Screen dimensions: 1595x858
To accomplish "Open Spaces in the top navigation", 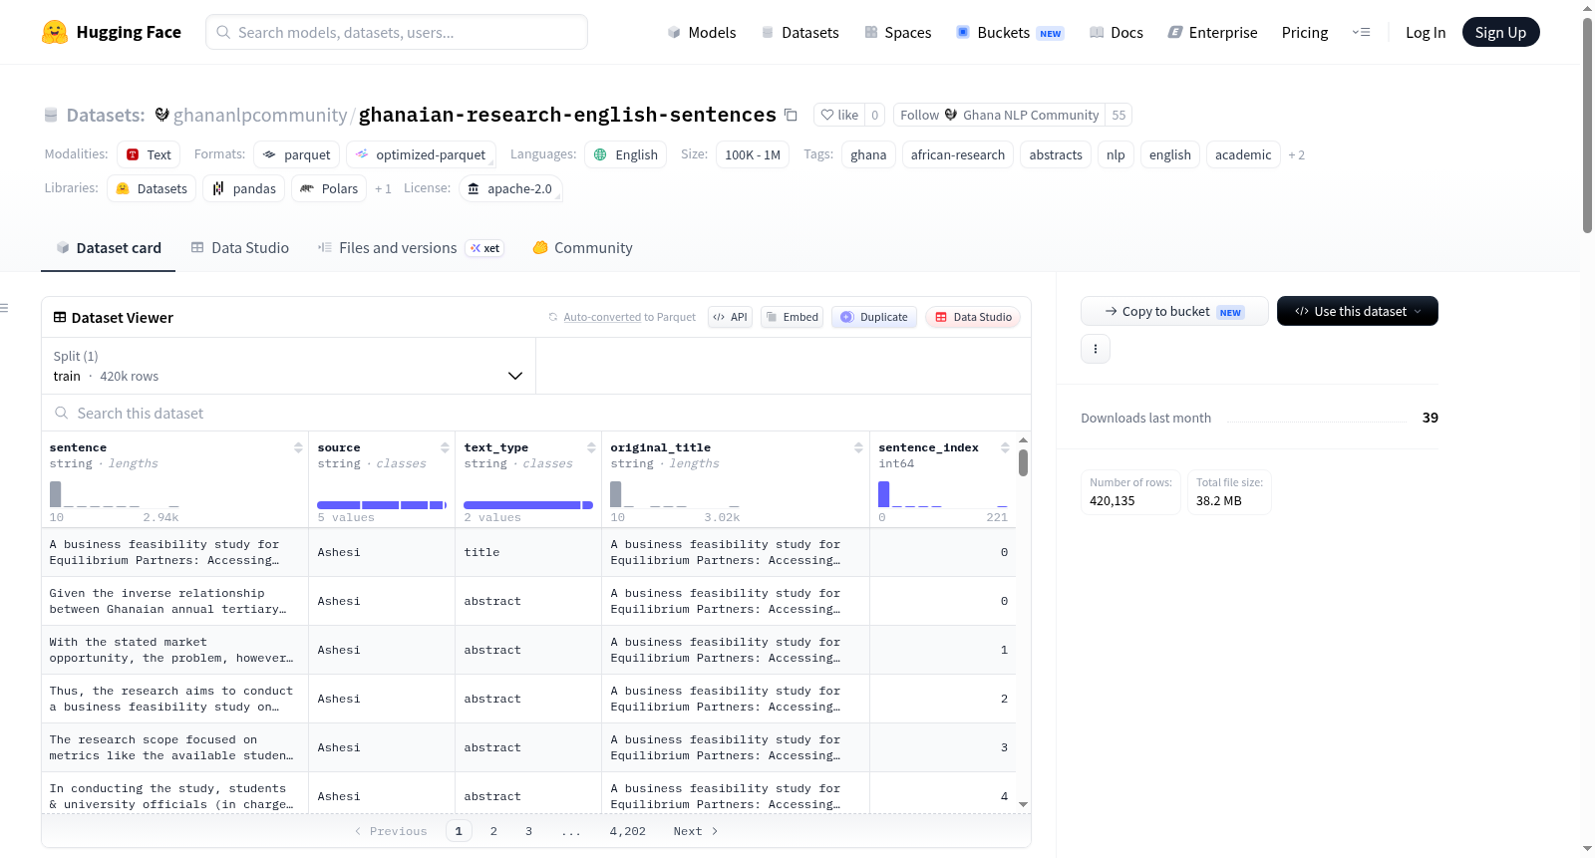I will (x=897, y=32).
